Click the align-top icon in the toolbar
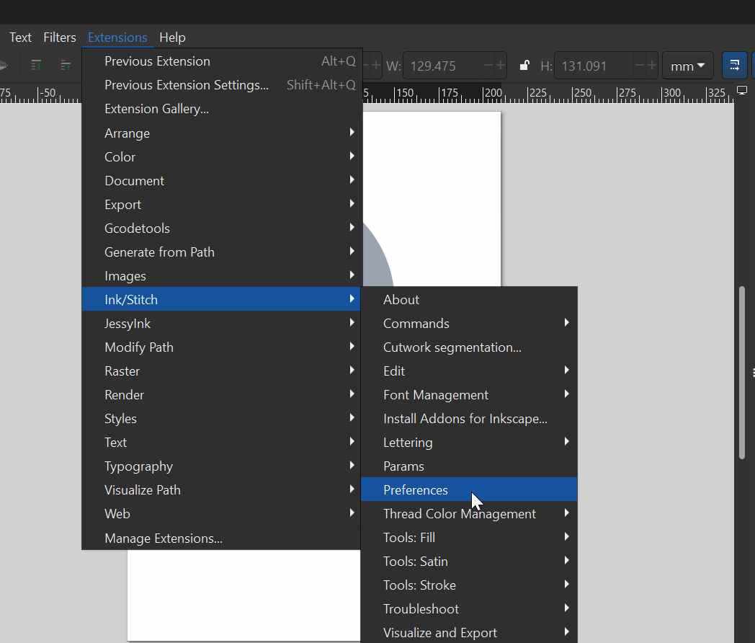This screenshot has width=755, height=643. [x=35, y=65]
